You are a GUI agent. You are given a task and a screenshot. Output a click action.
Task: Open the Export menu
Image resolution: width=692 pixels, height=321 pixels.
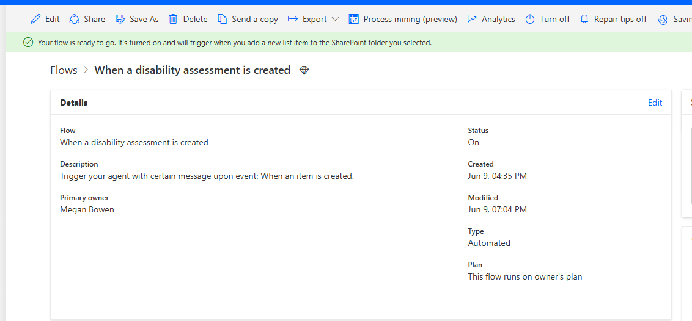(x=314, y=19)
